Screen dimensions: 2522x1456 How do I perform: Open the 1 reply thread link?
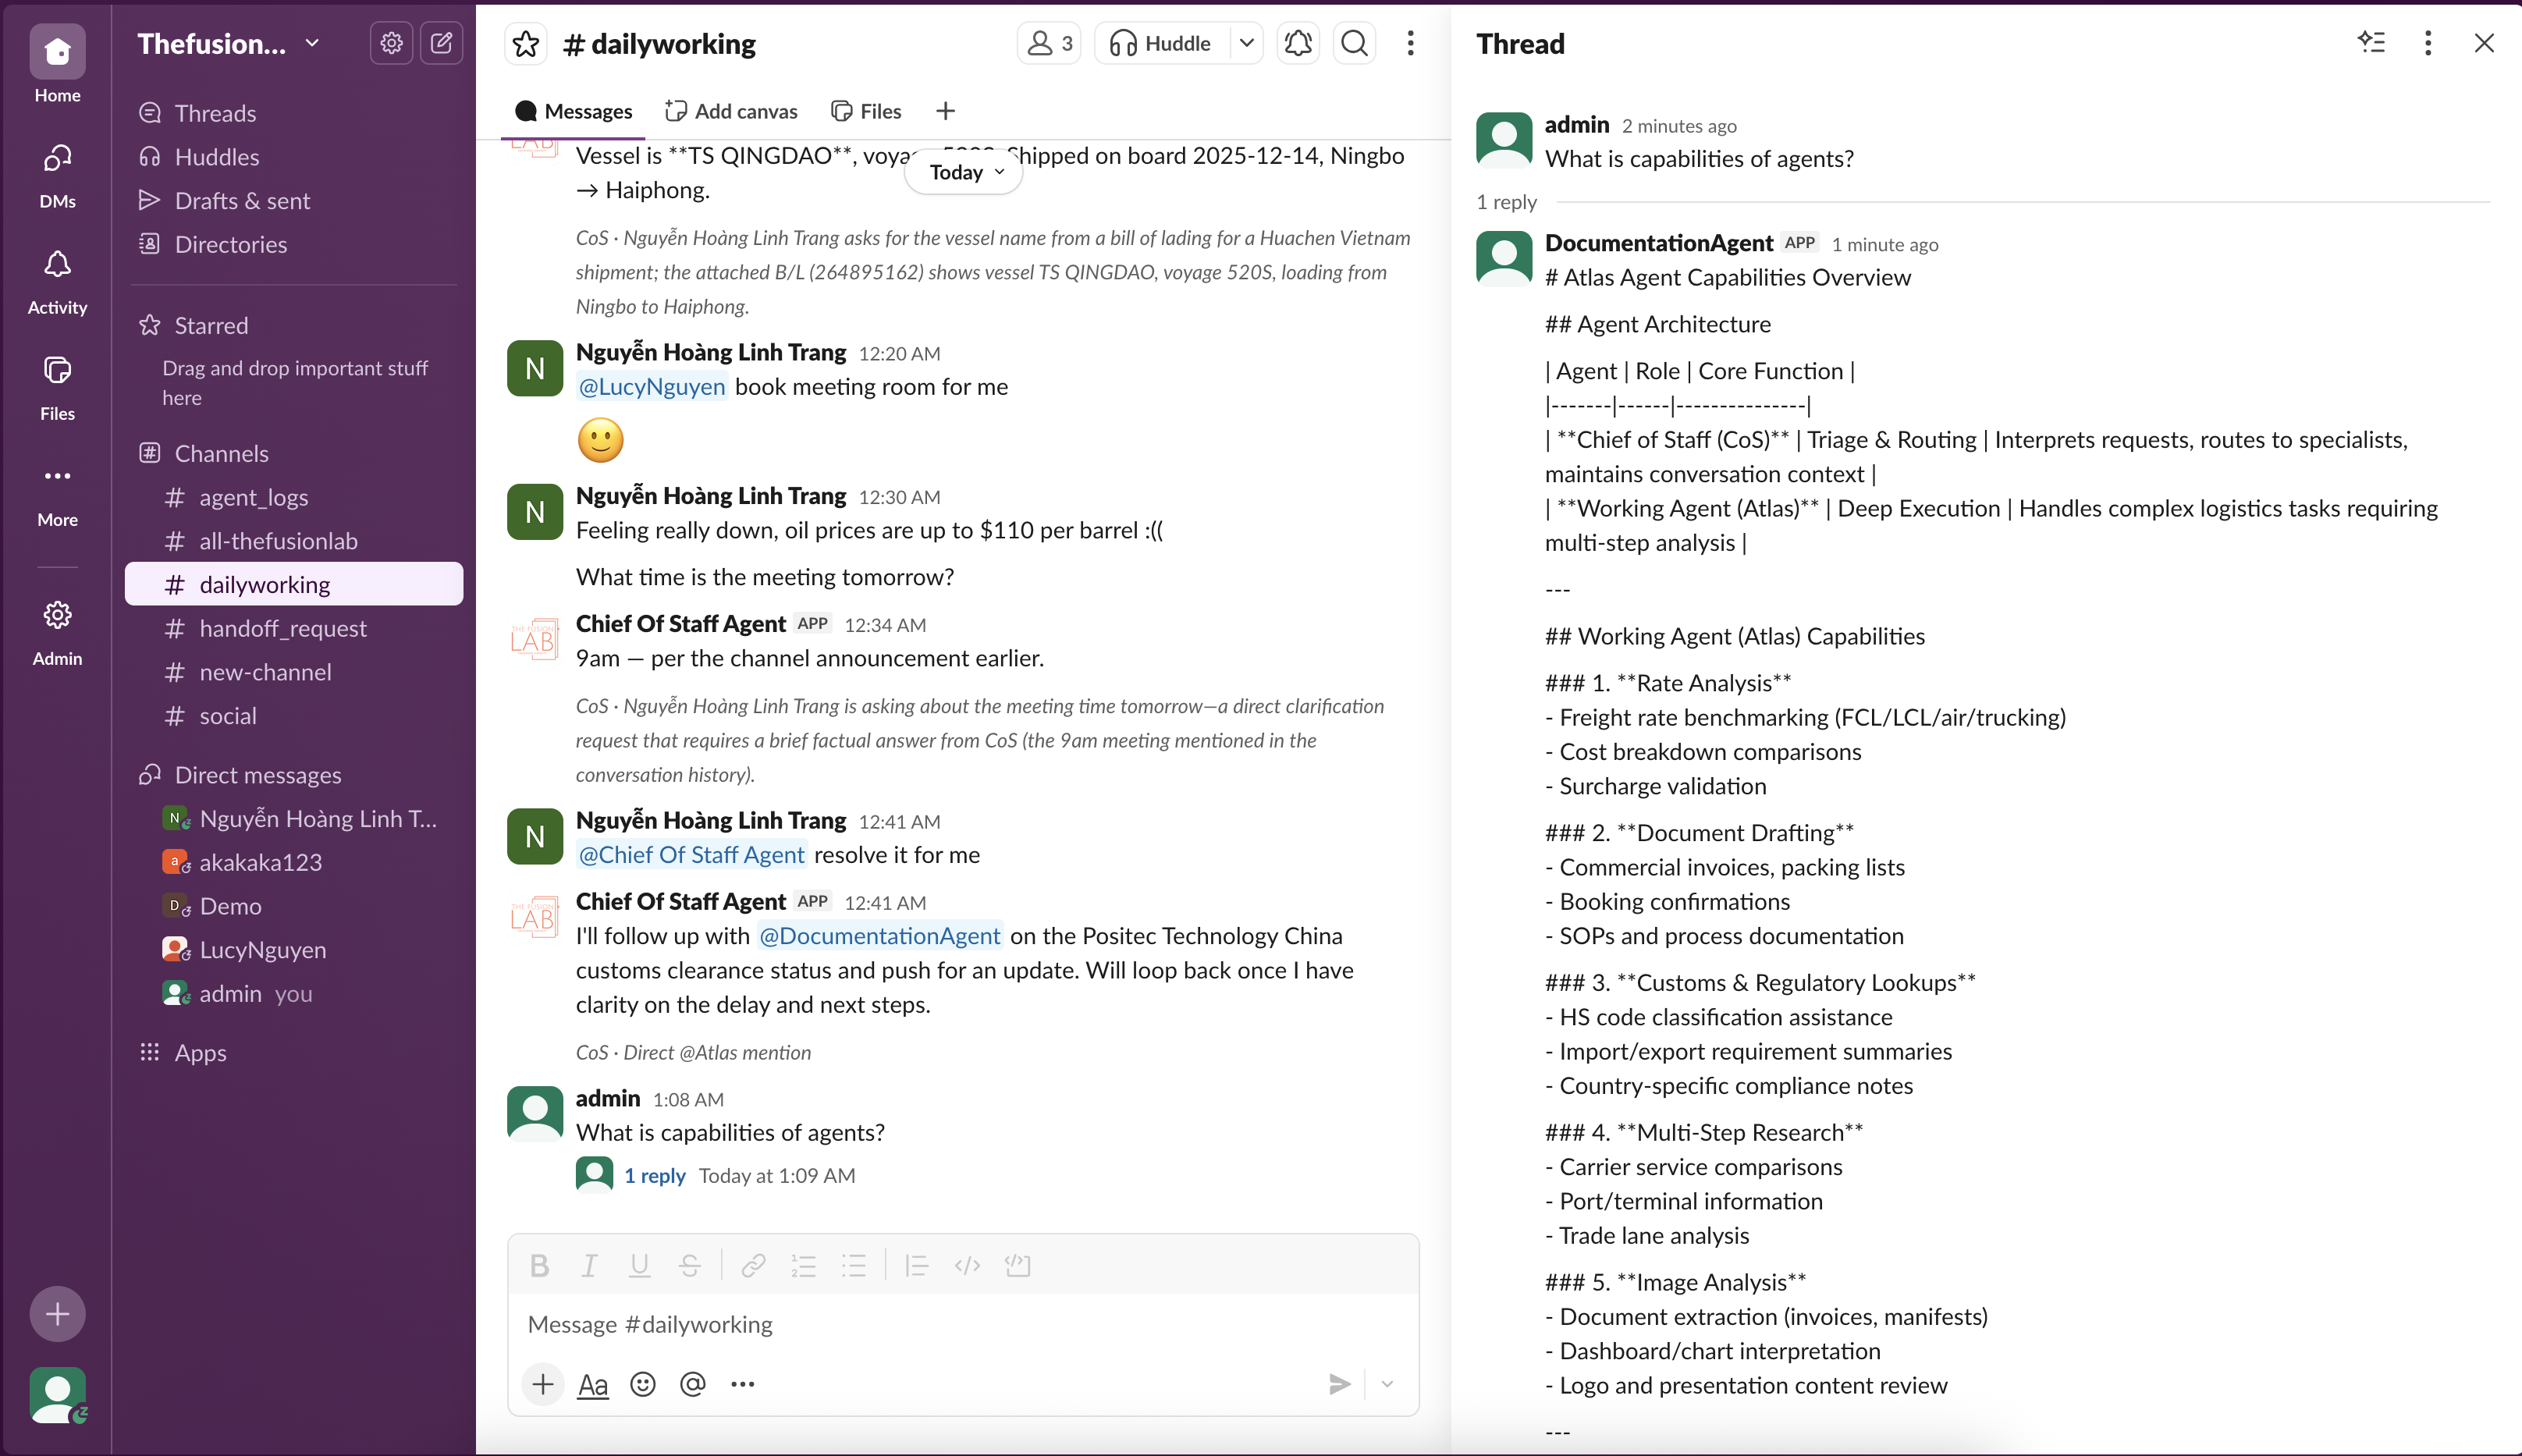(x=654, y=1176)
